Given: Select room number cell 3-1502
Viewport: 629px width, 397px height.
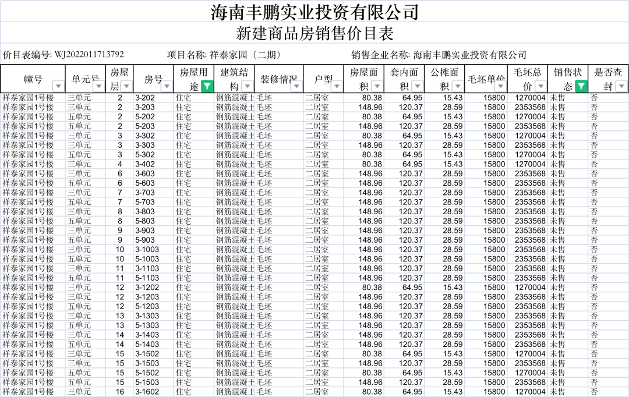Looking at the screenshot, I should tap(153, 354).
